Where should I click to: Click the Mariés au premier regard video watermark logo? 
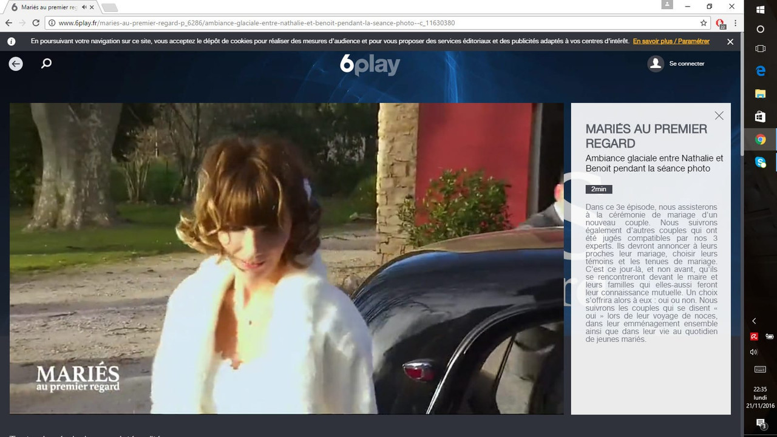(78, 378)
